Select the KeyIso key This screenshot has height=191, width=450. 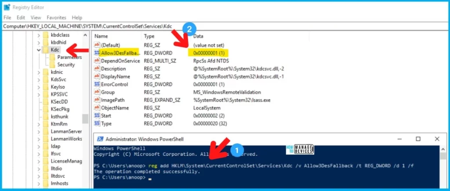tap(57, 87)
